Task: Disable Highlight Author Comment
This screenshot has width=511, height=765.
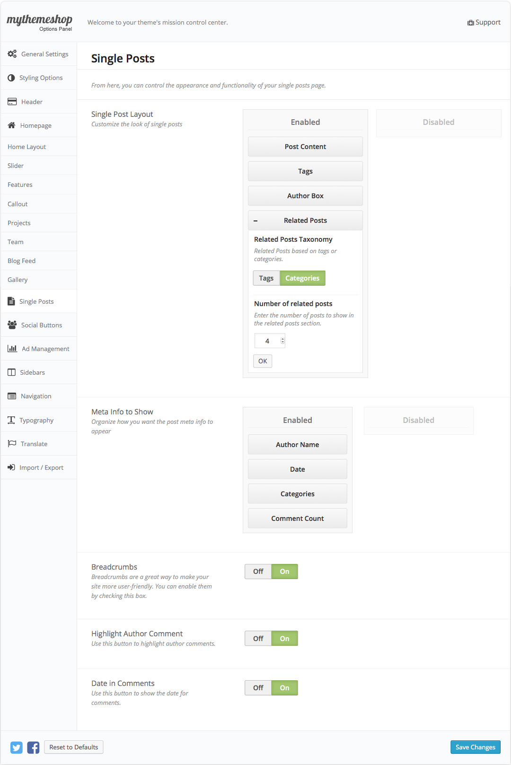Action: click(257, 638)
